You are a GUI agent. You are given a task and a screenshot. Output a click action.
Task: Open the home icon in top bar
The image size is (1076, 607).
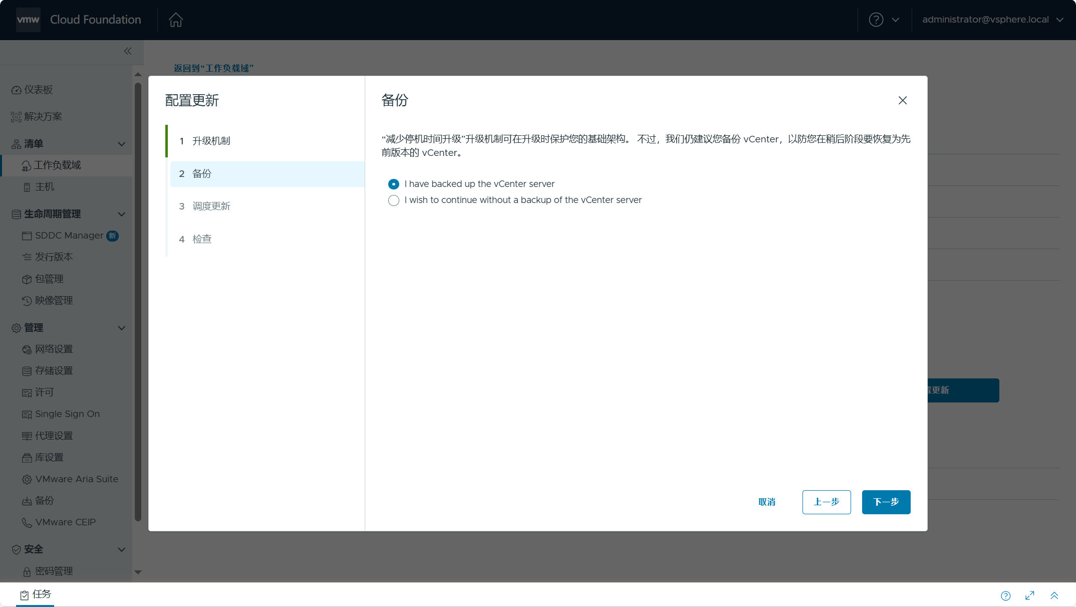tap(176, 20)
